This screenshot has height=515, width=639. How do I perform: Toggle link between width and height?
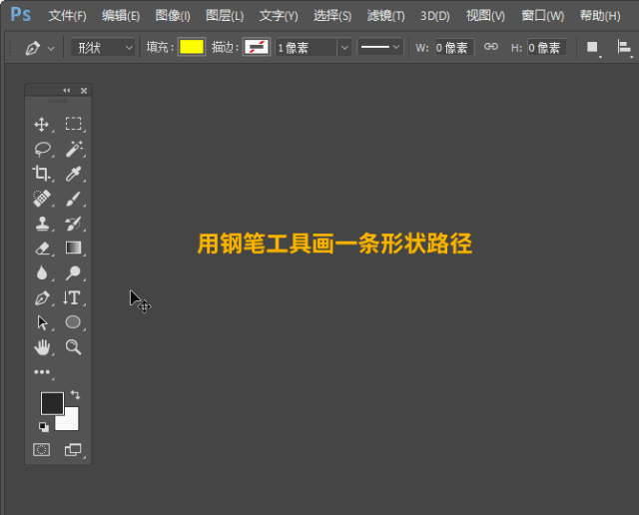(491, 47)
